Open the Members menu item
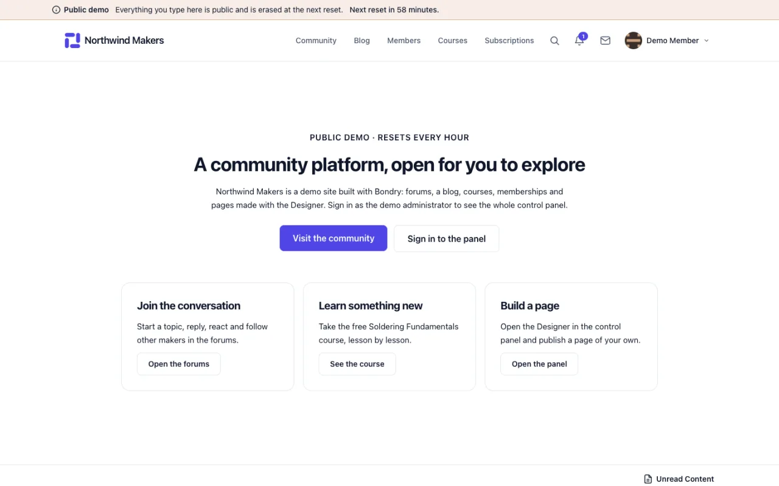Image resolution: width=779 pixels, height=486 pixels. pos(404,41)
